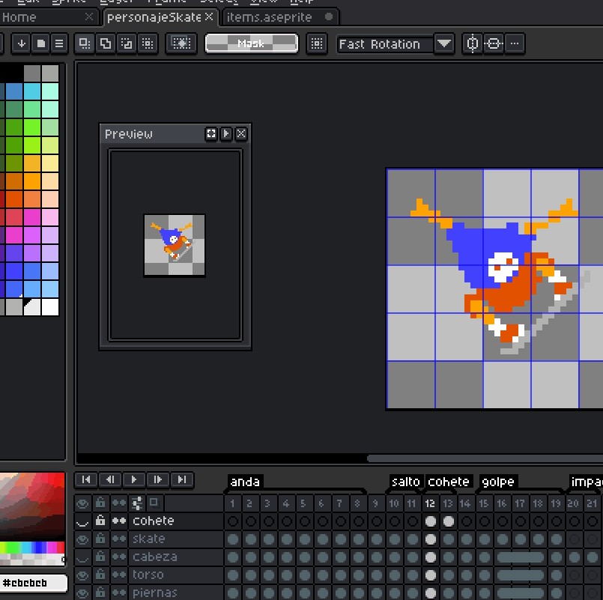This screenshot has width=603, height=600.
Task: Click the canvas horizontal scrollbar
Action: pyautogui.click(x=485, y=458)
